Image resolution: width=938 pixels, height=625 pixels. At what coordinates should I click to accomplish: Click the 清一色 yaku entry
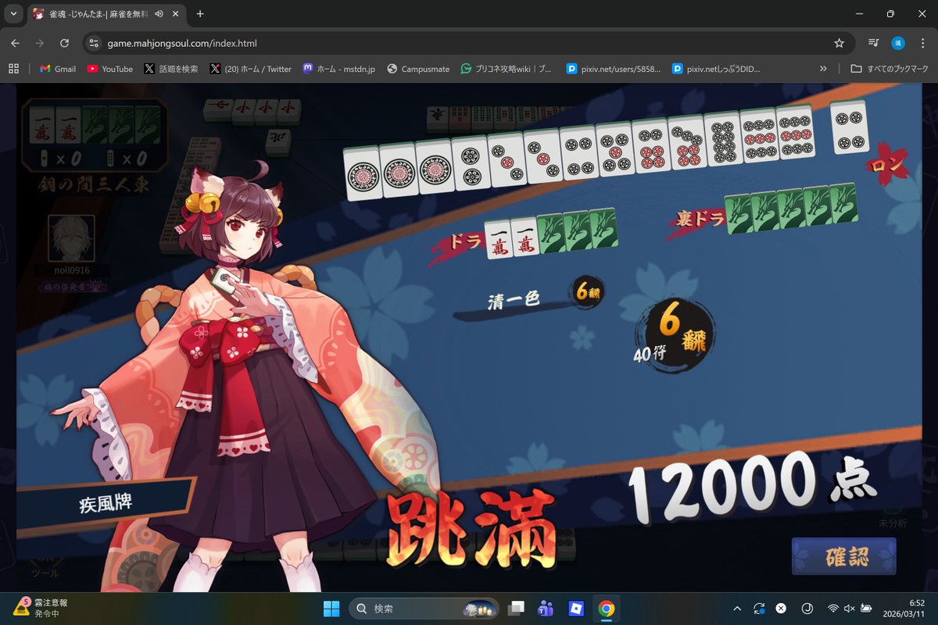[514, 300]
